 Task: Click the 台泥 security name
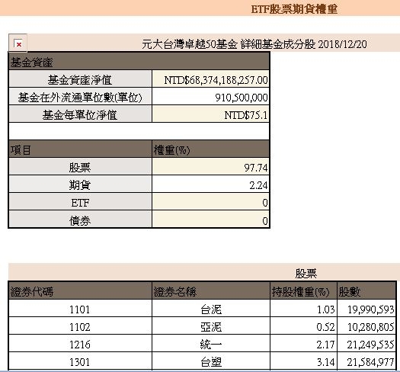tap(211, 309)
